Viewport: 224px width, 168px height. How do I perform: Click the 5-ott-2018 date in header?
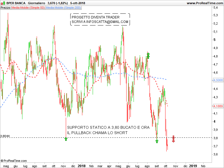pos(78,3)
